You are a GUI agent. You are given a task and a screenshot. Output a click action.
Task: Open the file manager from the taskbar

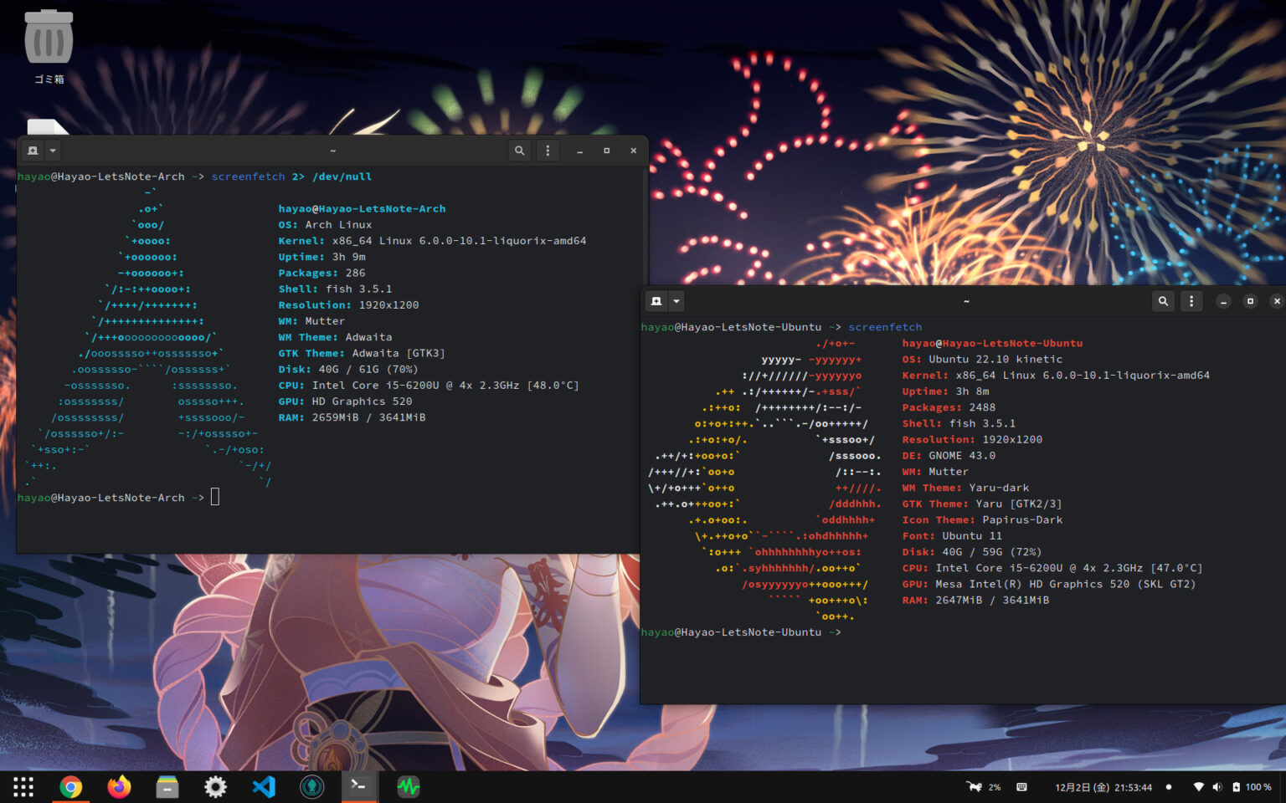[167, 787]
